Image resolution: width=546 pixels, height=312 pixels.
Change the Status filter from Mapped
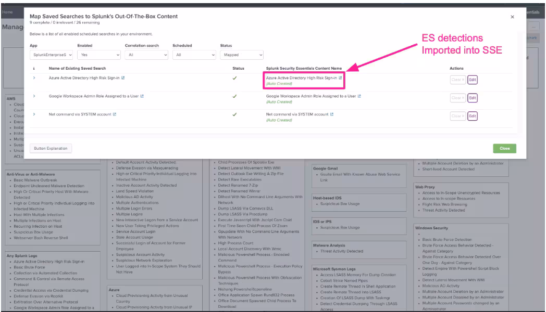pos(242,55)
